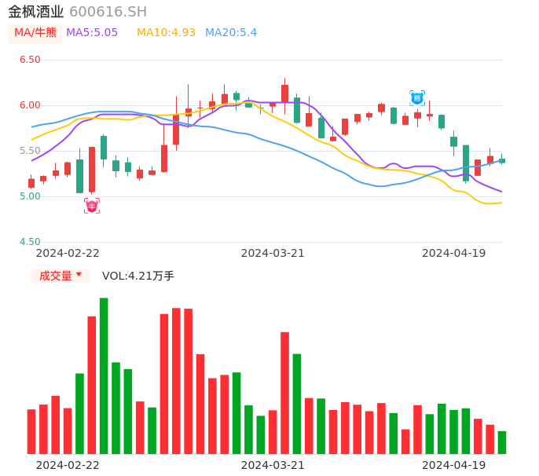Screen dimensions: 539x476
Task: Click the 6.50 price axis label
Action: [30, 60]
